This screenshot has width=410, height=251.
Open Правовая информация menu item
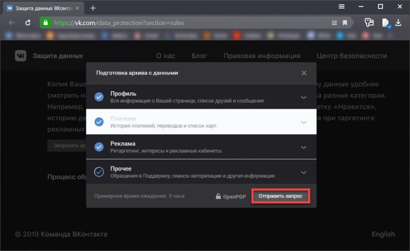pos(262,56)
